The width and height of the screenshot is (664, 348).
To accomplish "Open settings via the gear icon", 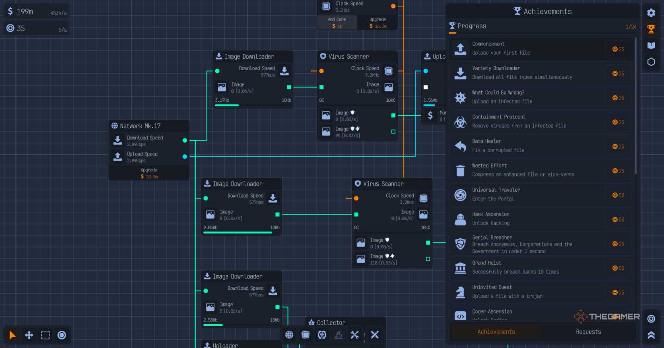I will 651,13.
